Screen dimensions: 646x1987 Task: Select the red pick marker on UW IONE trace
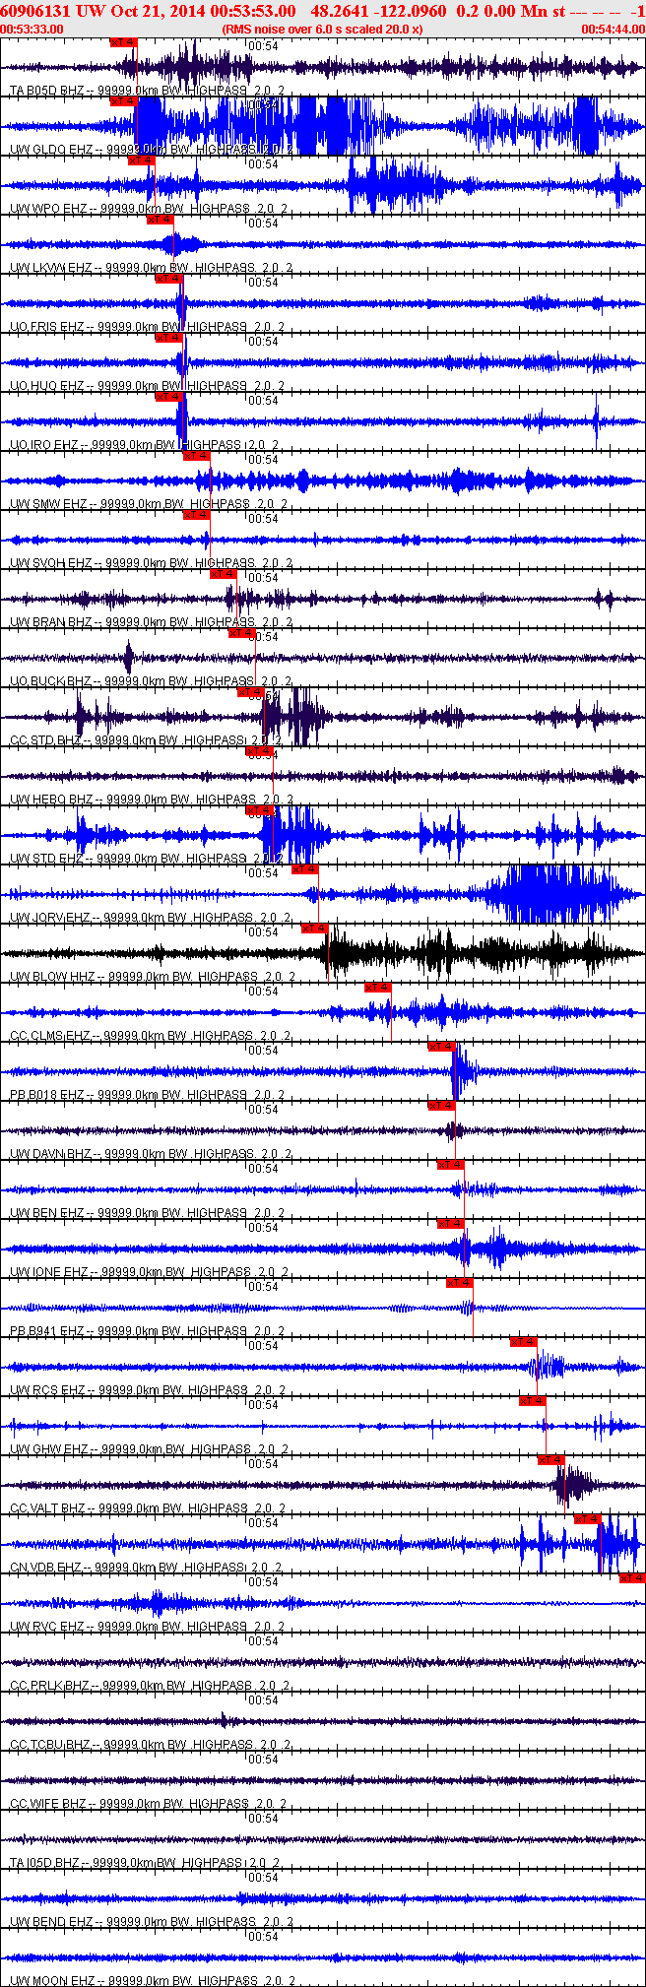(450, 1224)
